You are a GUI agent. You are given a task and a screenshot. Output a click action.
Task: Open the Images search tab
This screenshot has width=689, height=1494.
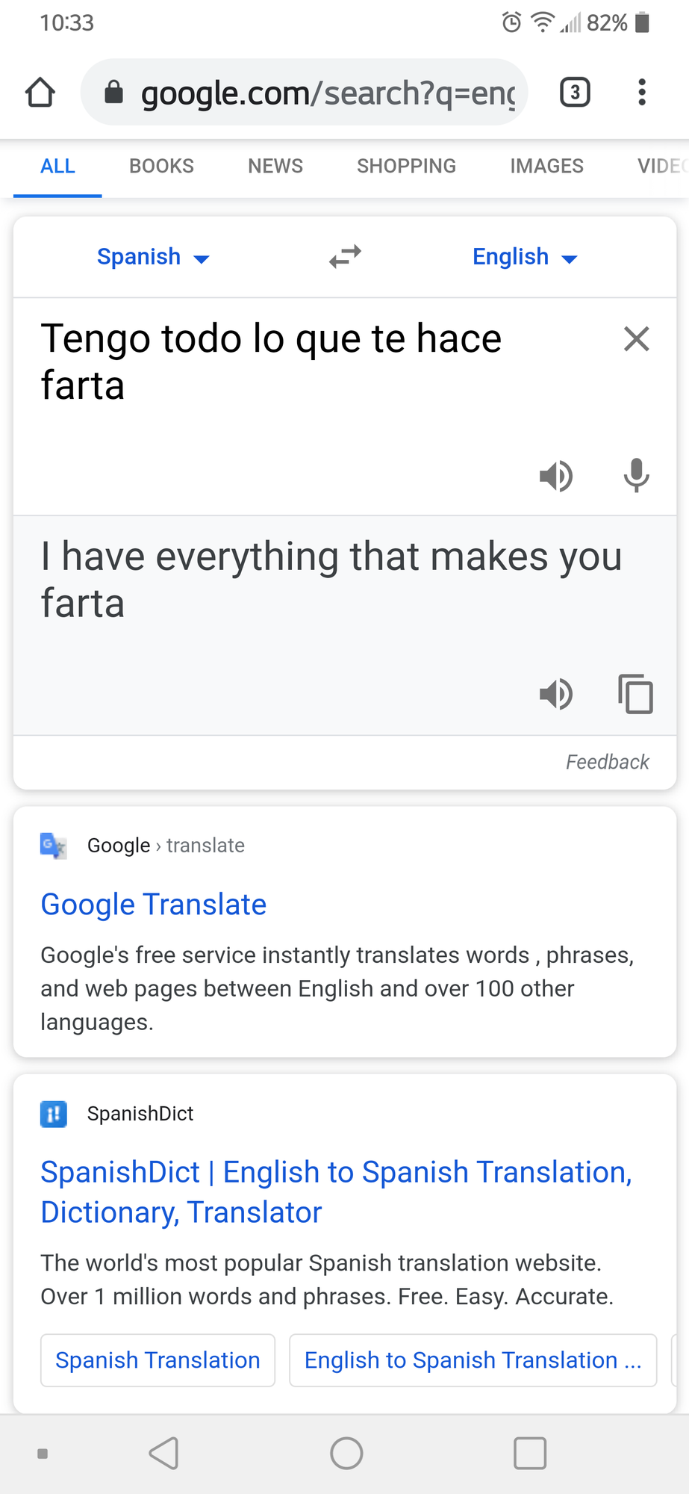click(546, 166)
